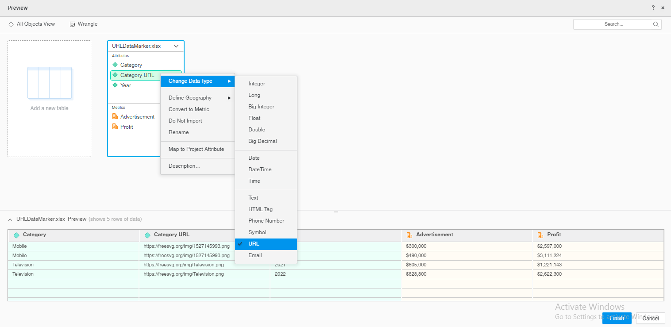
Task: Choose Rename in the context menu
Action: coord(178,132)
